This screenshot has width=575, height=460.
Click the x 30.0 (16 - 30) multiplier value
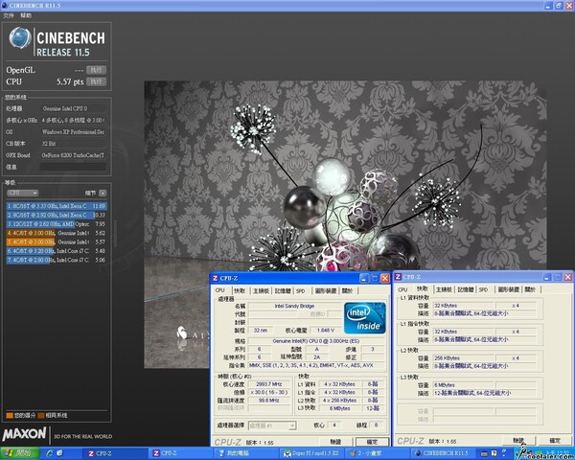tap(268, 392)
